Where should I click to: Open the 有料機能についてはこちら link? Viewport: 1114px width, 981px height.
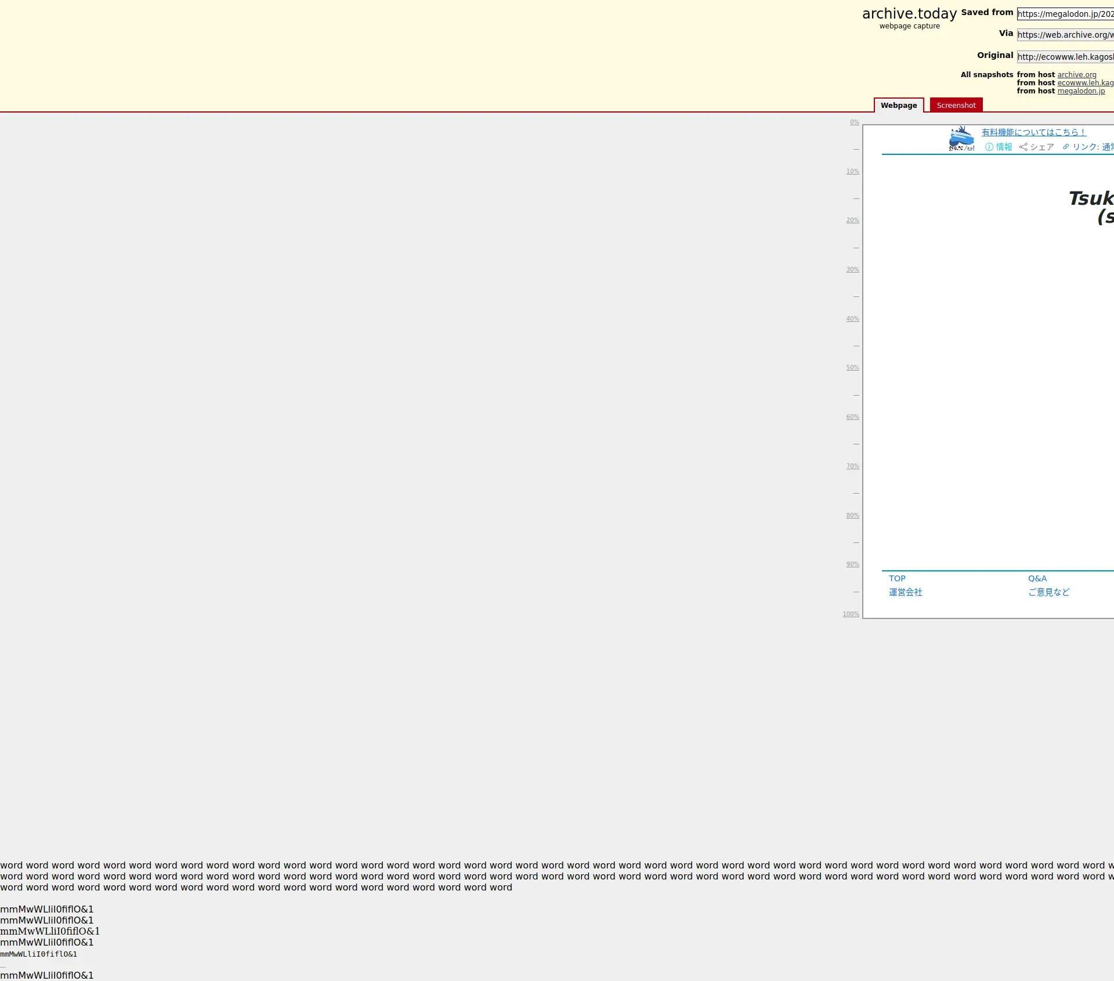pos(1033,132)
